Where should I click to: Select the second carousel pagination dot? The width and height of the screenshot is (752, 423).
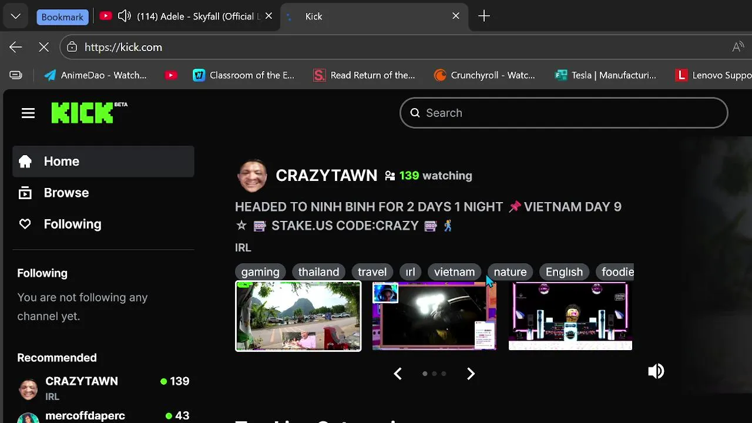tap(434, 374)
